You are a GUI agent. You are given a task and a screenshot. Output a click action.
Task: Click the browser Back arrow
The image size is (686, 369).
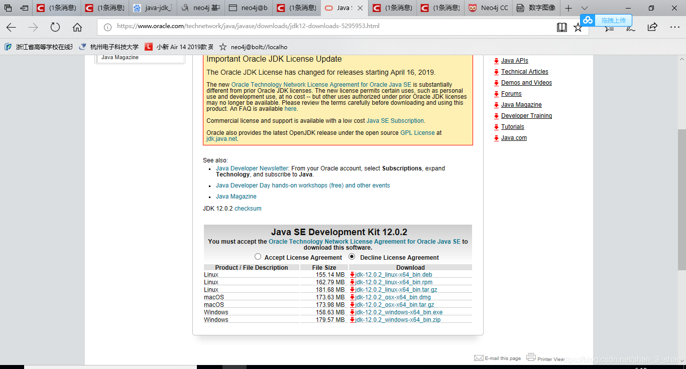click(x=11, y=27)
